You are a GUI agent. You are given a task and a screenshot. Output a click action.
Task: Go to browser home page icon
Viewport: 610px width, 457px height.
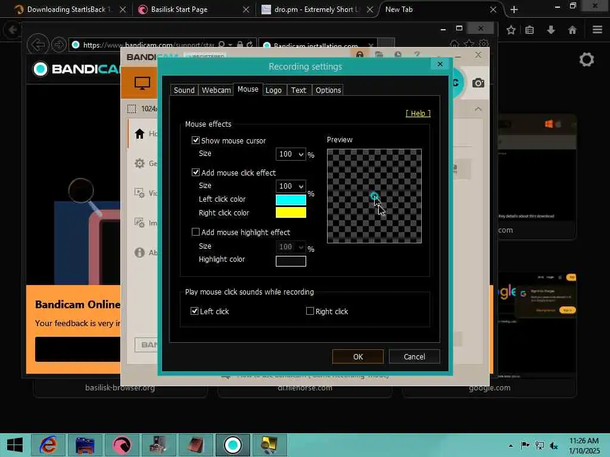(x=572, y=30)
